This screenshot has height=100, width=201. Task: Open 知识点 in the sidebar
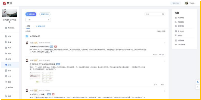[9, 88]
